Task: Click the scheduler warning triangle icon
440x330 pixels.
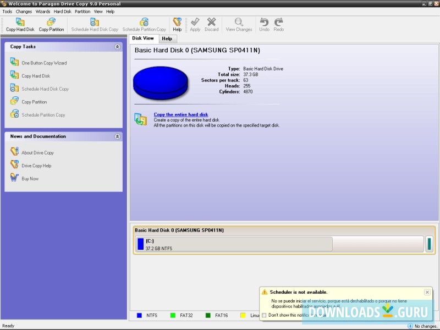Action: 265,292
